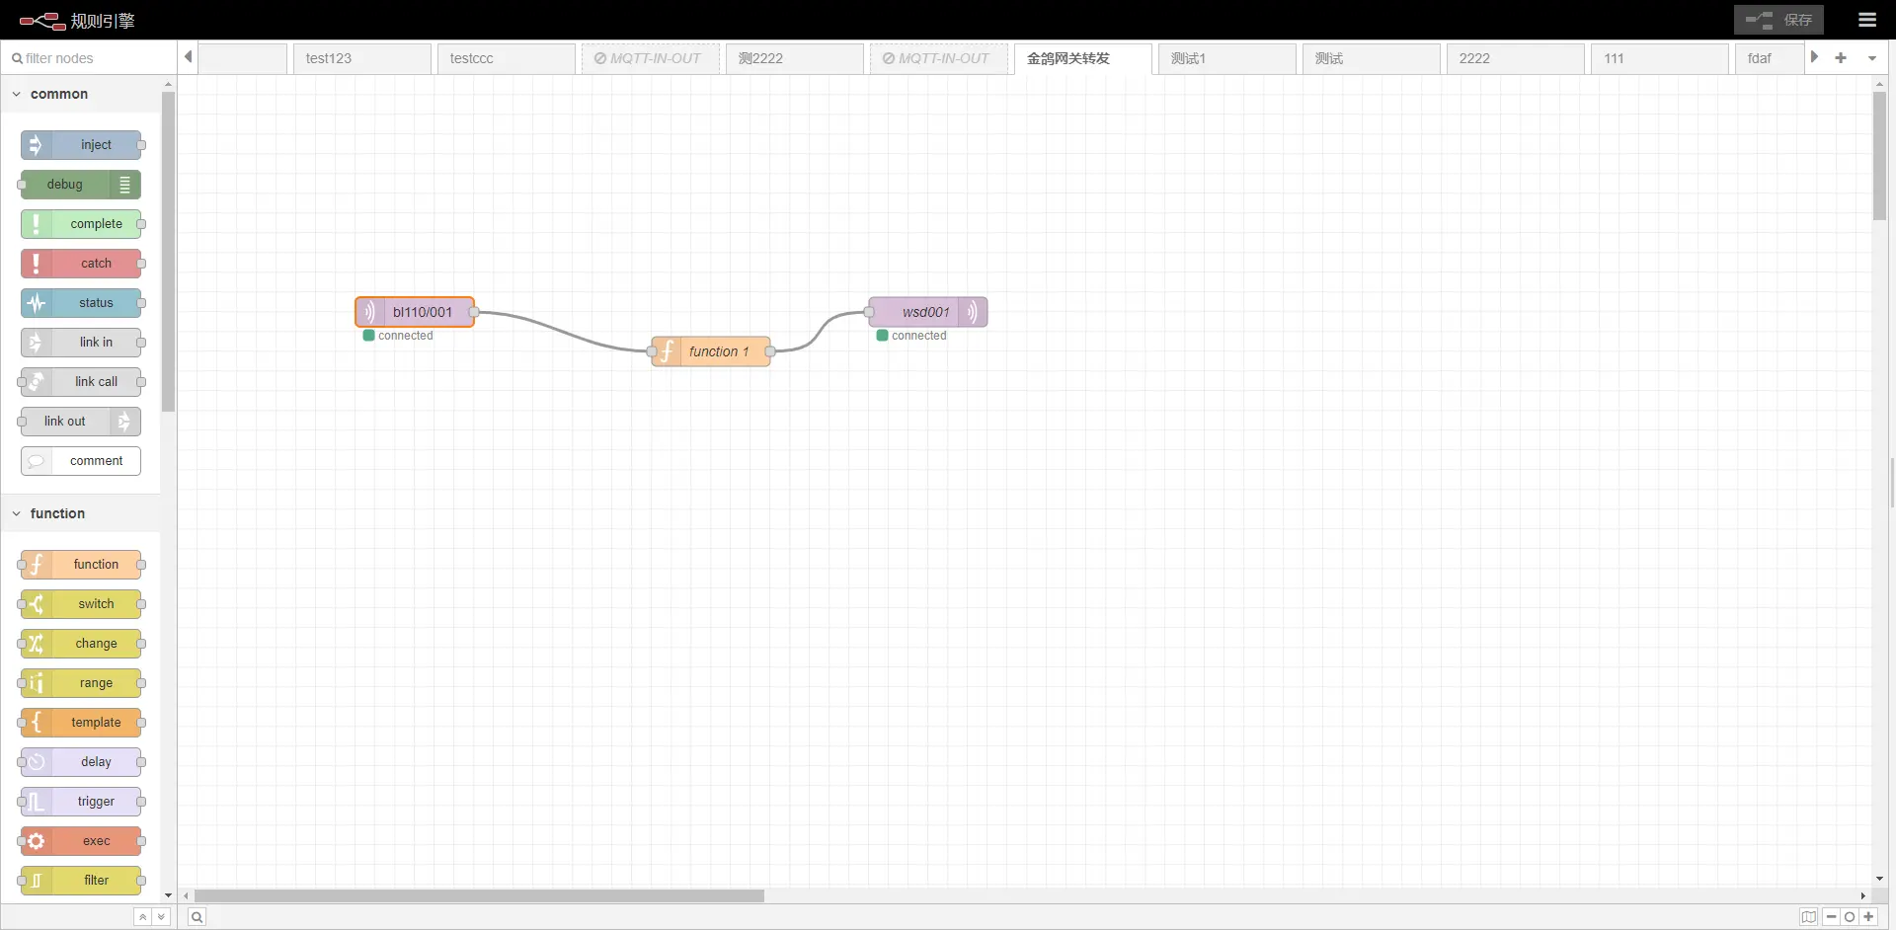This screenshot has width=1896, height=930.
Task: Open the flow list dropdown arrow
Action: pyautogui.click(x=1872, y=58)
